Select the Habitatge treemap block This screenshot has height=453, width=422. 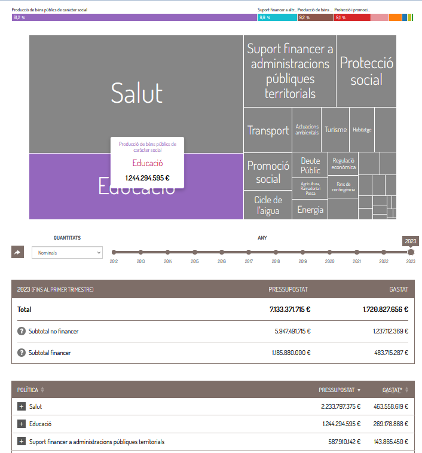point(362,130)
